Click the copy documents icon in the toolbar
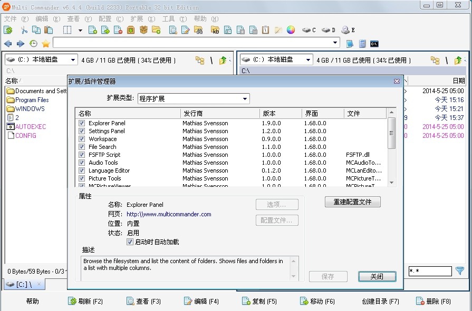This screenshot has width=472, height=311. pos(36,30)
